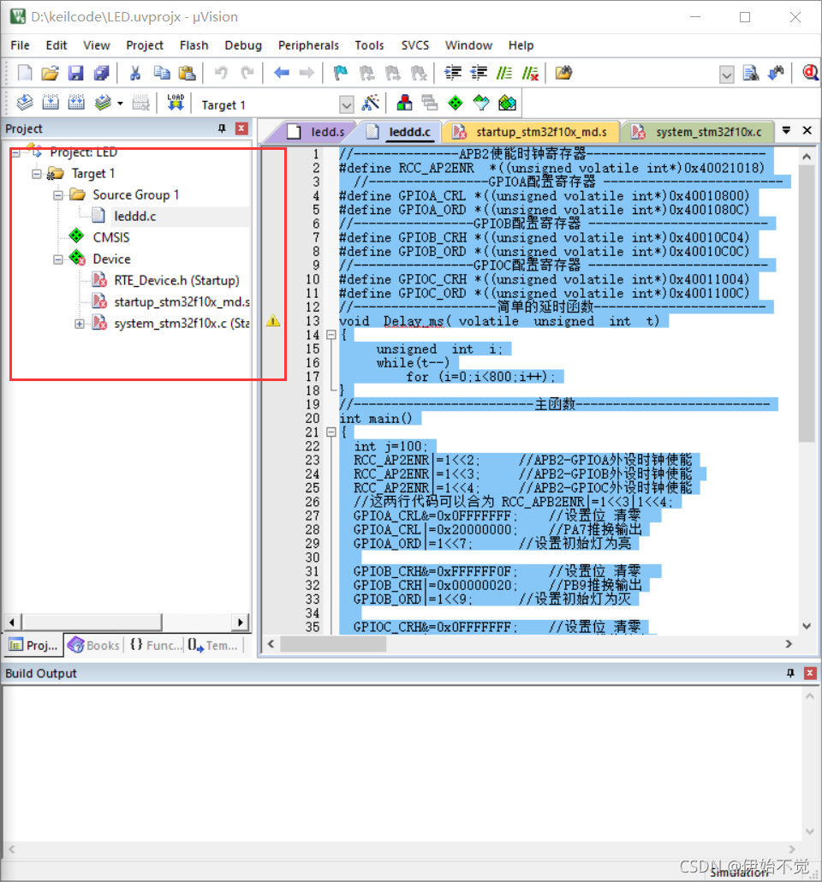This screenshot has width=822, height=882.
Task: Switch to the system_stm32f10x.c tab
Action: 700,132
